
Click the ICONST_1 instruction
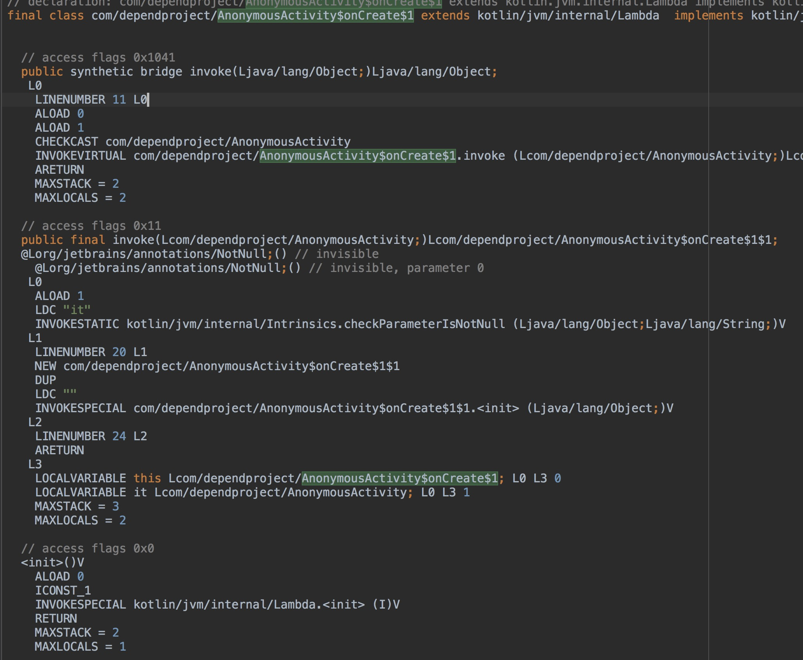[x=63, y=591]
